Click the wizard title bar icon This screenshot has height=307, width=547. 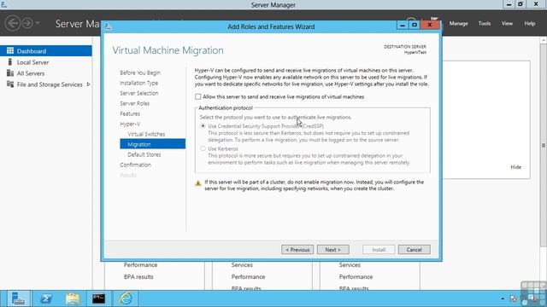(109, 26)
